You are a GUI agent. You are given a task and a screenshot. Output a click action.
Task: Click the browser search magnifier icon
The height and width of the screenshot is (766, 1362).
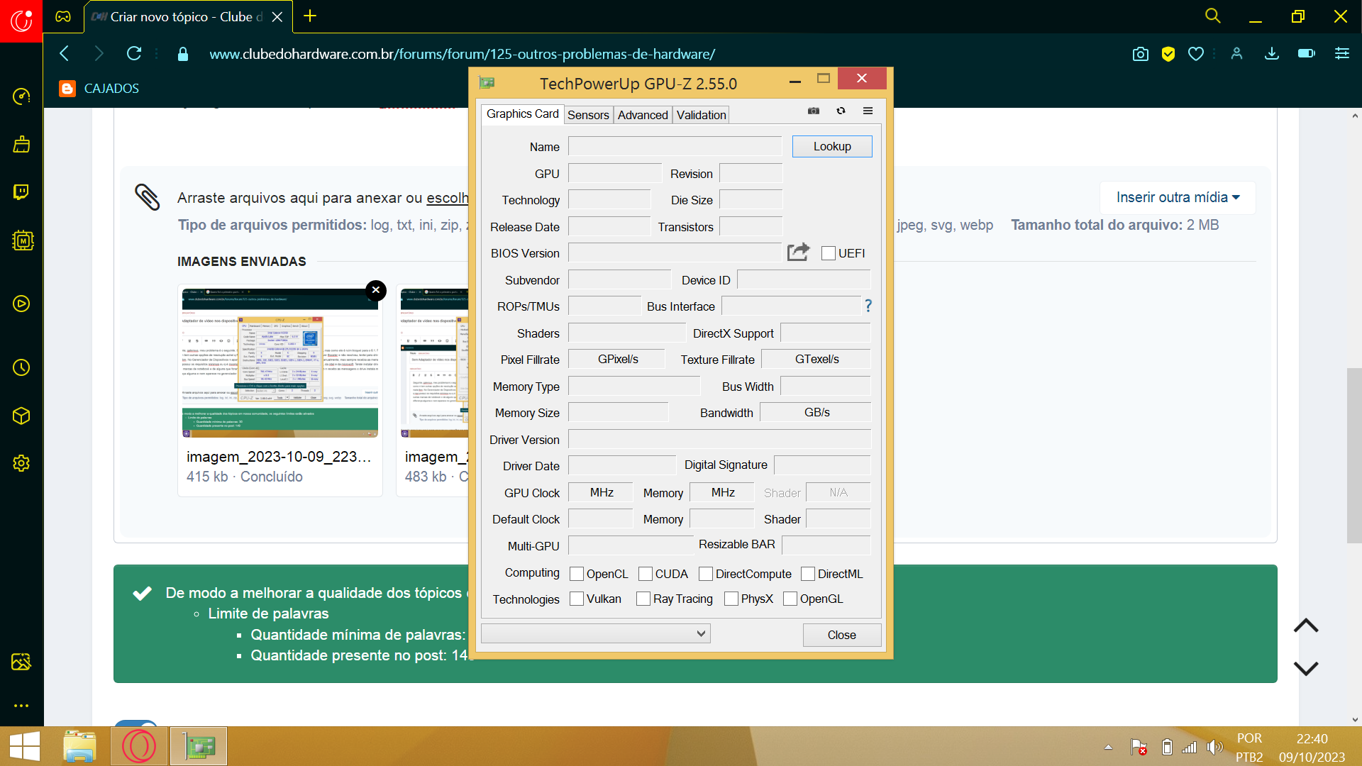tap(1212, 16)
